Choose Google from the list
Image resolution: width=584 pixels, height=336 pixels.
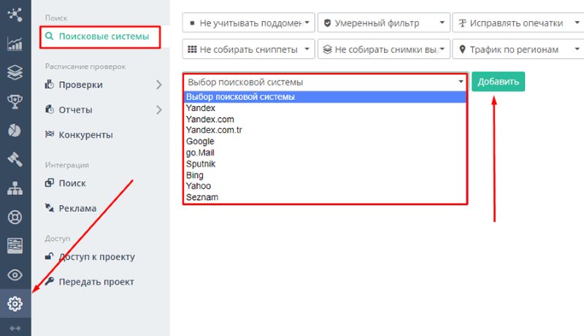[x=325, y=141]
